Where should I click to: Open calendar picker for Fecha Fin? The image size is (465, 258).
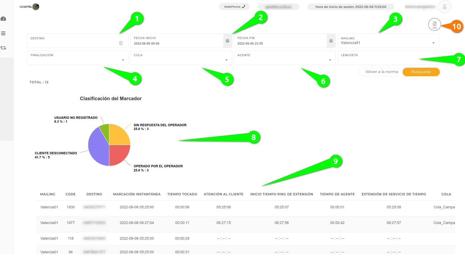pos(331,41)
